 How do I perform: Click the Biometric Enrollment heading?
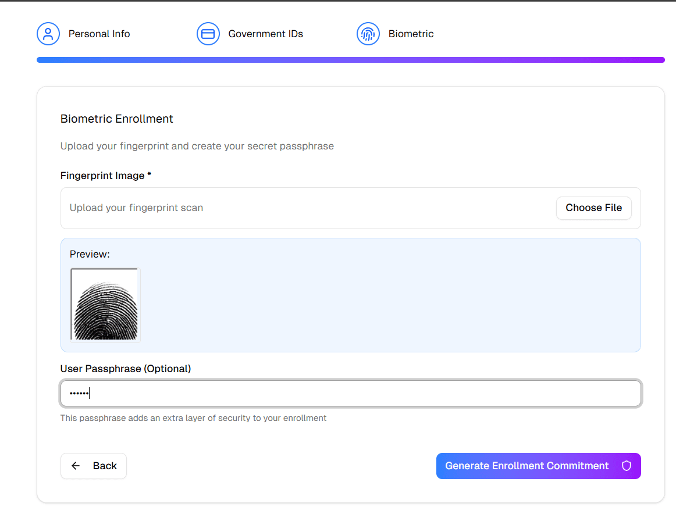click(116, 119)
